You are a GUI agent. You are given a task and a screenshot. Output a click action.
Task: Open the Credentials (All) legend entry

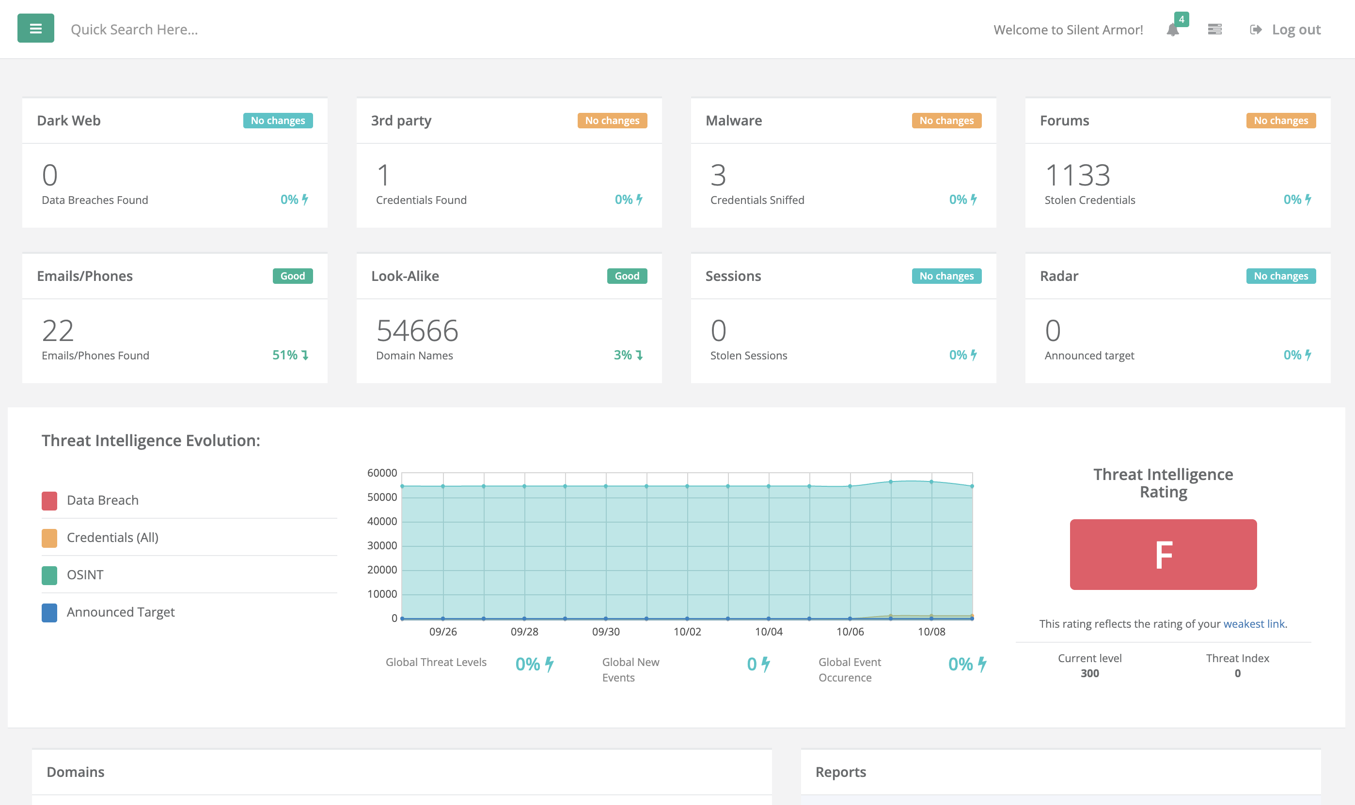coord(112,537)
